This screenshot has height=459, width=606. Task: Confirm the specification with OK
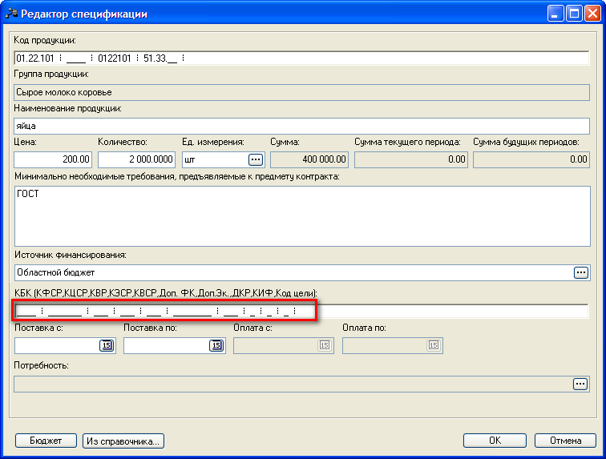[x=495, y=441]
